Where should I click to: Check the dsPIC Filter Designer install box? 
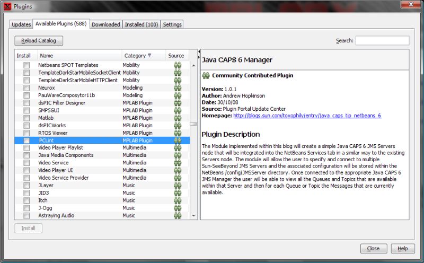coord(26,103)
